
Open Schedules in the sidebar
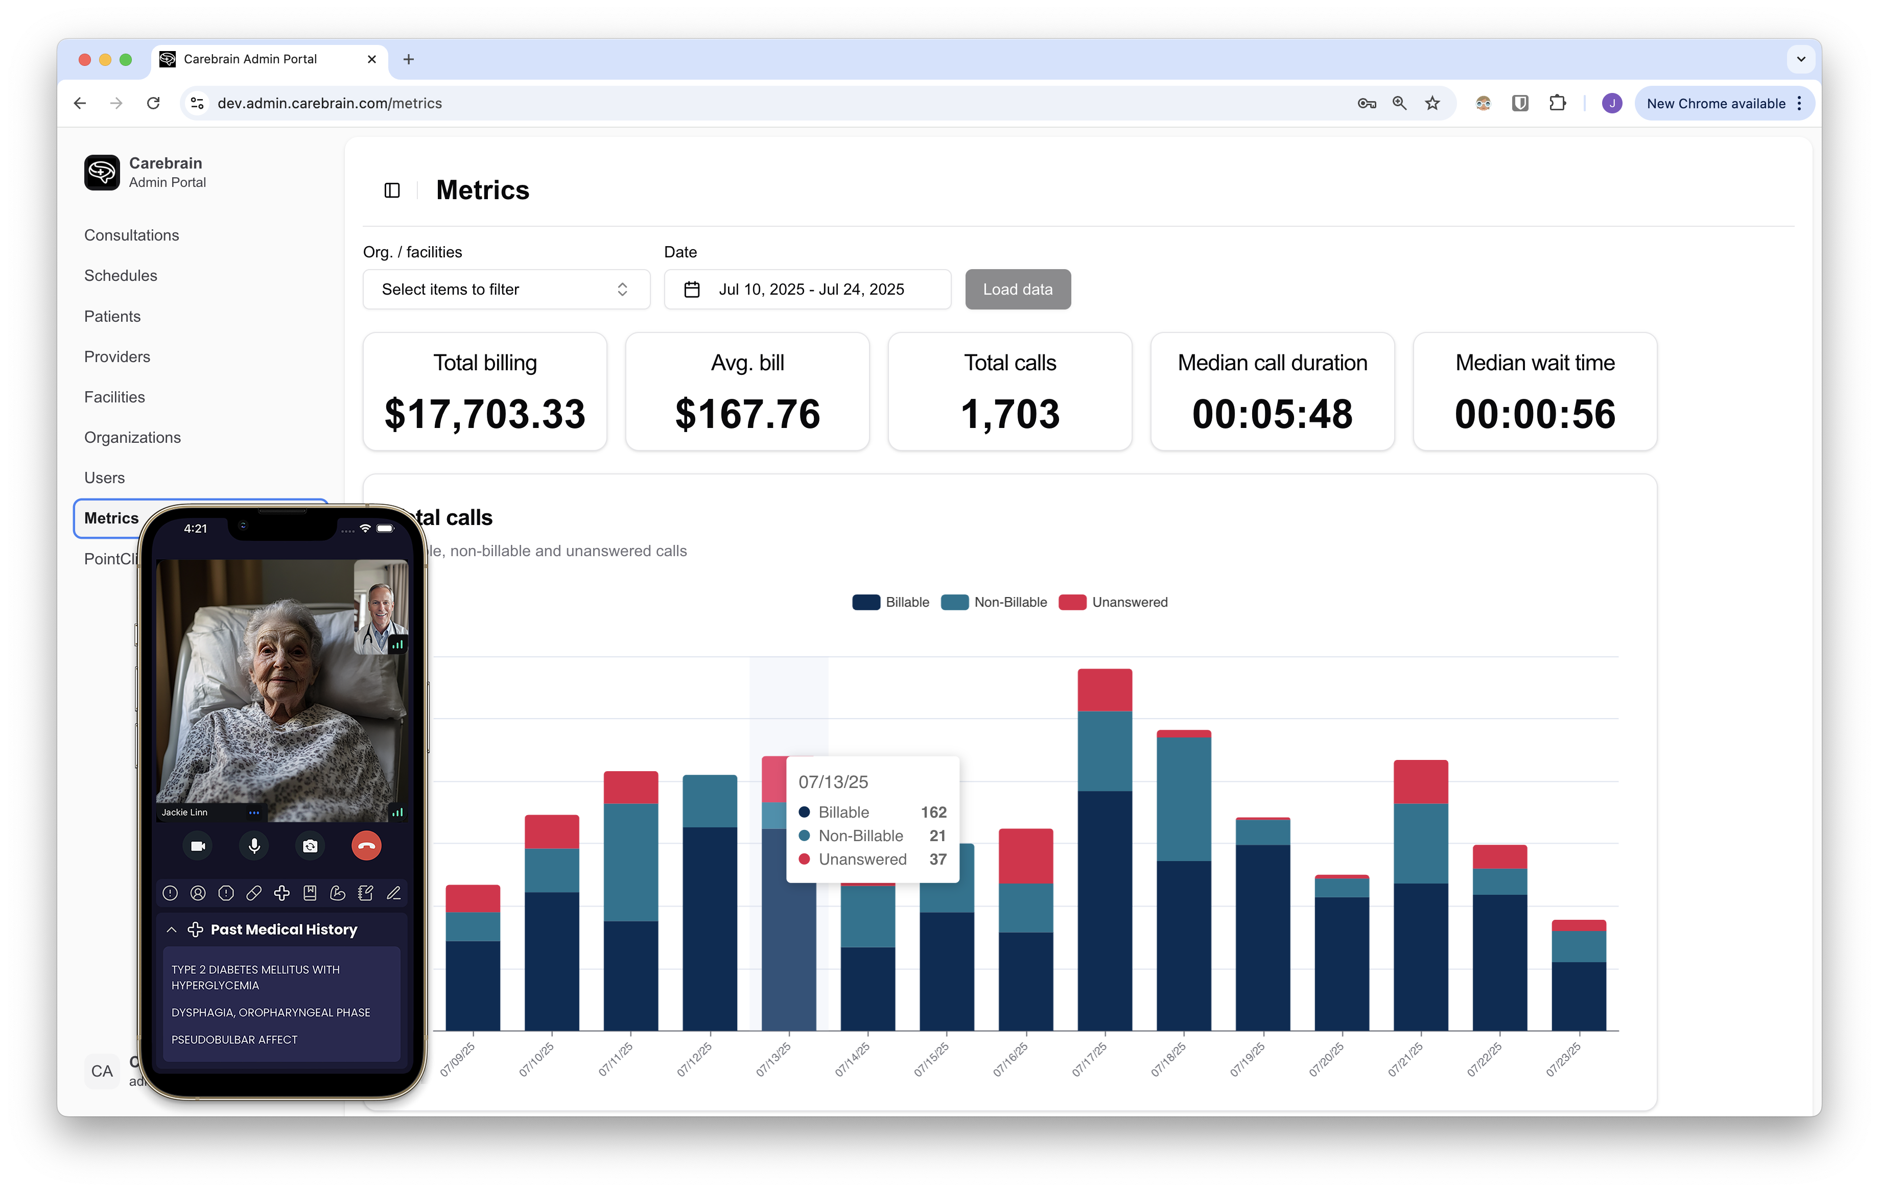[121, 275]
